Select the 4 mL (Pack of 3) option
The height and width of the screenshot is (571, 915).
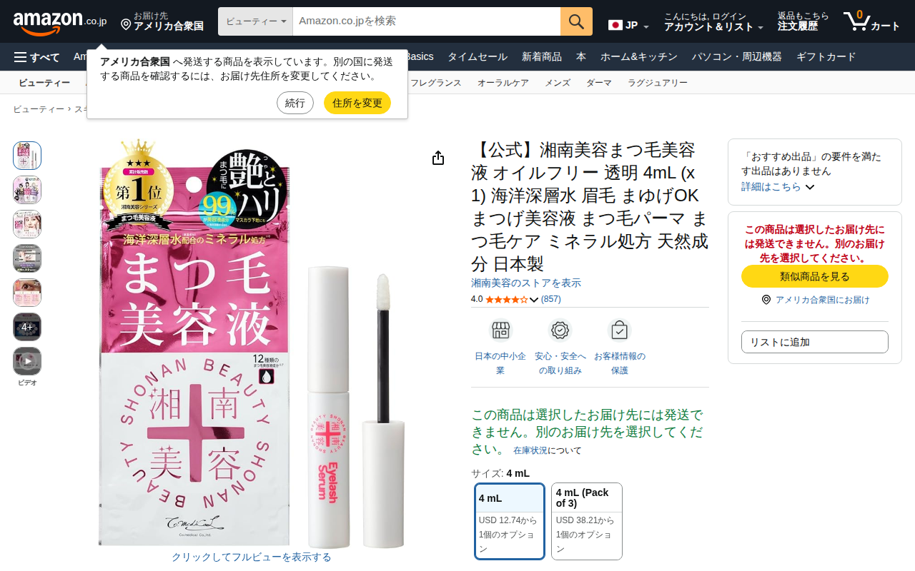click(587, 521)
